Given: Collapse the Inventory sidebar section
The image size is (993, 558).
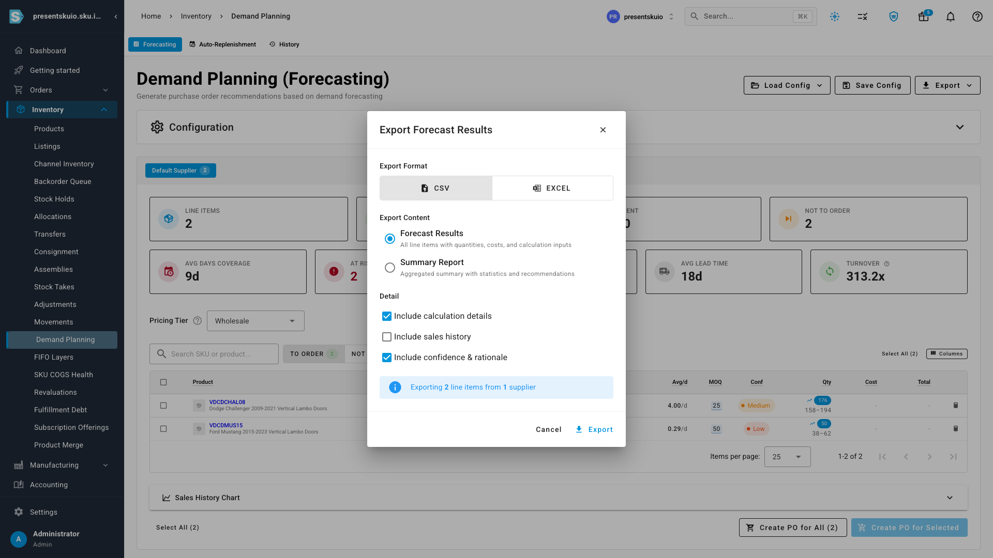Looking at the screenshot, I should [62, 110].
